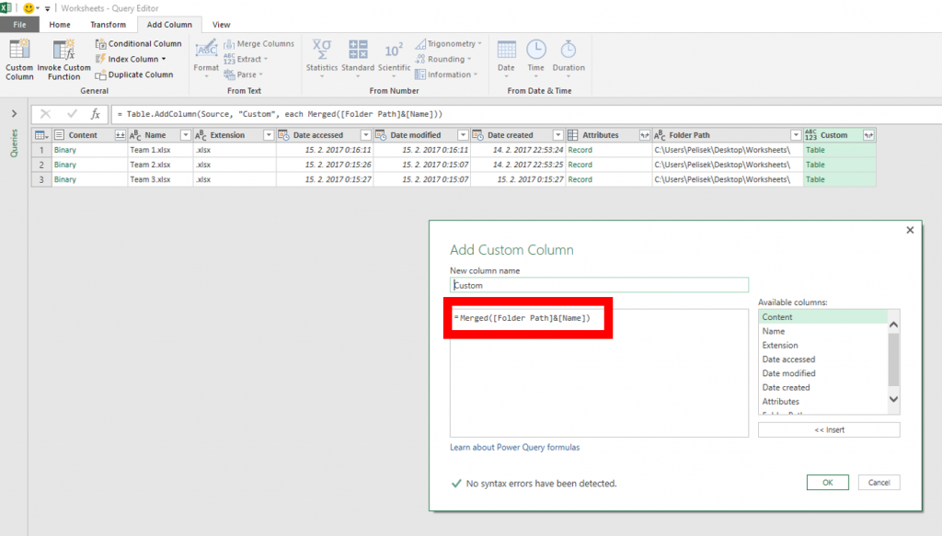942x536 pixels.
Task: Click Cancel in the dialog
Action: click(879, 483)
